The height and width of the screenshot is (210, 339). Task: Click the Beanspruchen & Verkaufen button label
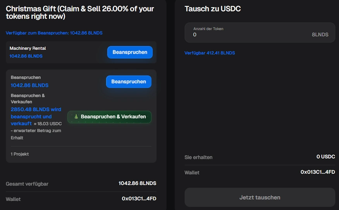point(113,116)
